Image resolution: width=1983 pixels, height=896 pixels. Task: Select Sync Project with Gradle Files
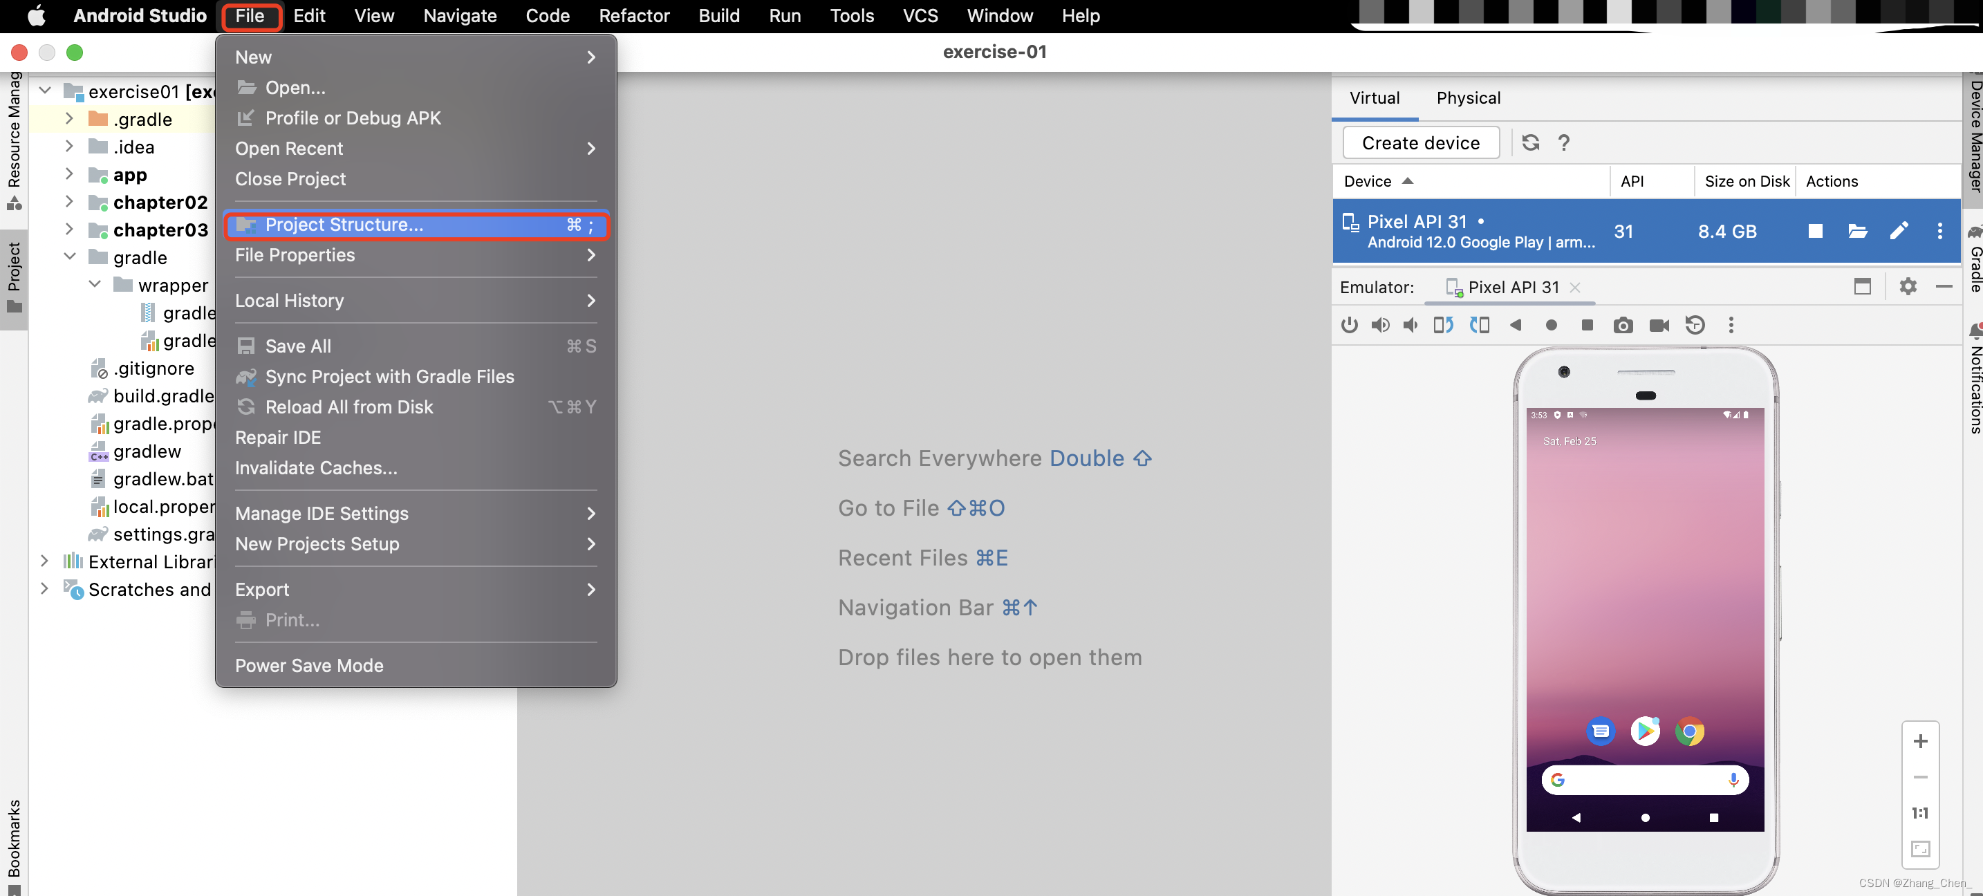click(x=416, y=376)
